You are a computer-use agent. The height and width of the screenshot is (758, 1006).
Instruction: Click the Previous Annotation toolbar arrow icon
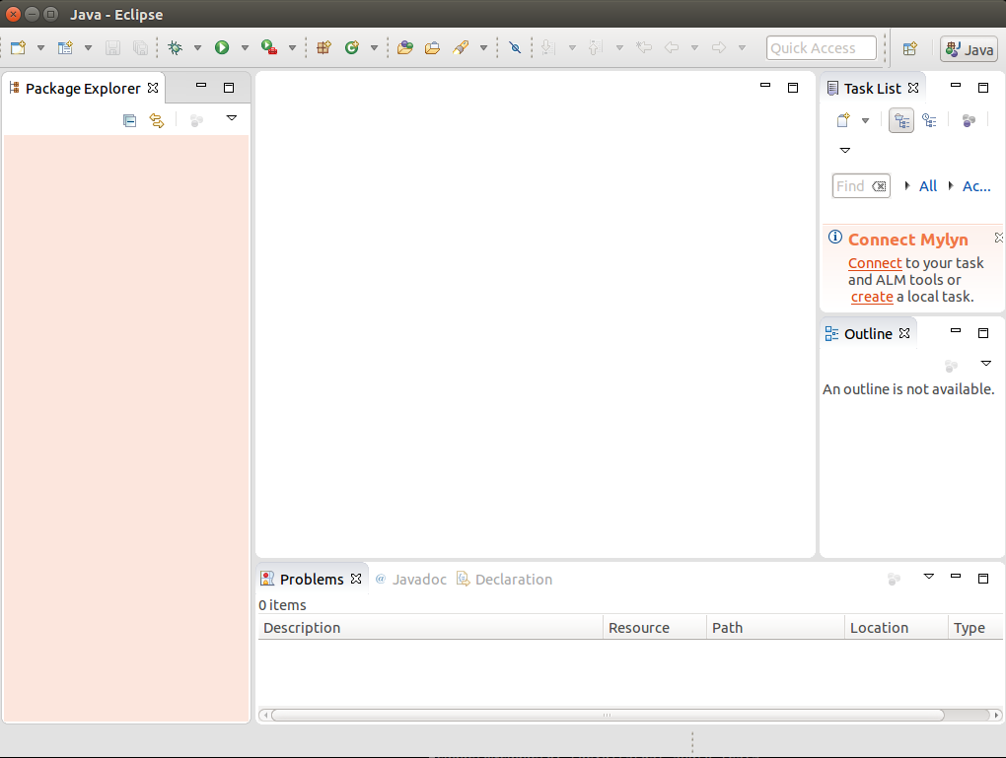596,47
